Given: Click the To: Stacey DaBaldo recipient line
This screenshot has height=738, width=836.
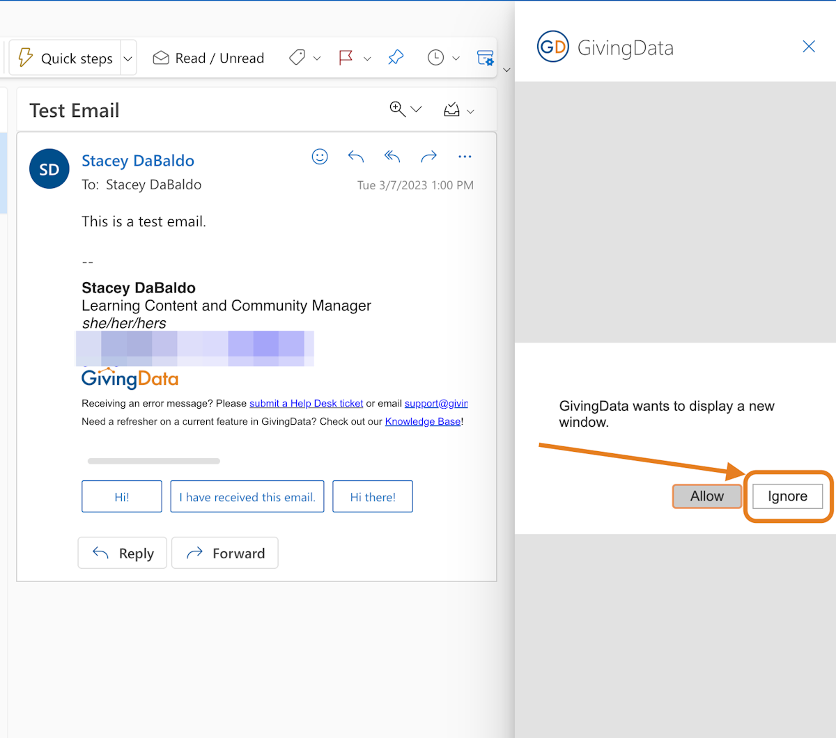Looking at the screenshot, I should click(141, 184).
